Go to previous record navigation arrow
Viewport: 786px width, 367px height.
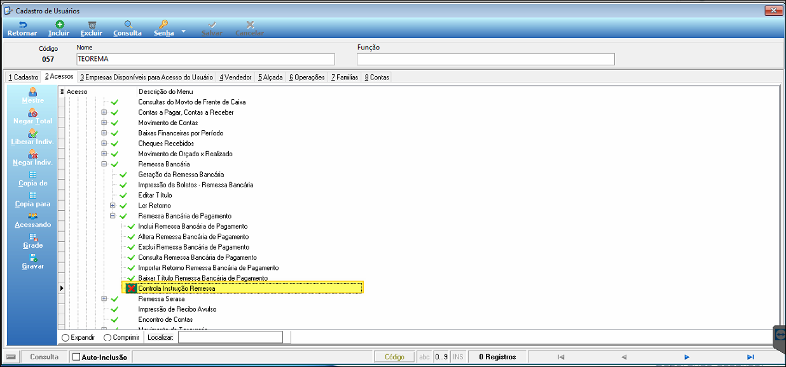(x=624, y=357)
